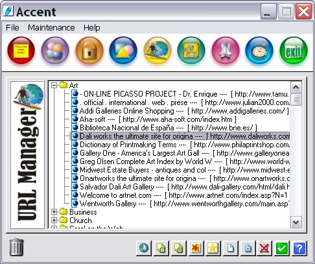315x264 pixels.
Task: Click the lined document edit button
Action: 248,248
